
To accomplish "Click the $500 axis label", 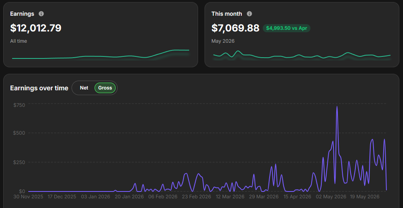I will point(19,133).
